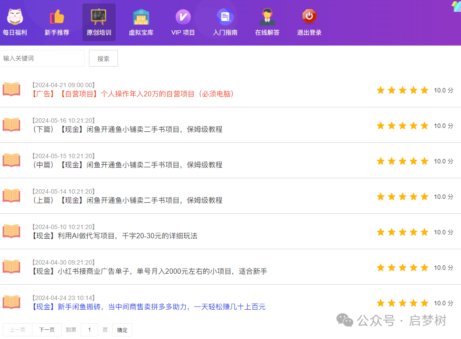The height and width of the screenshot is (339, 461).
Task: Select the 原创培训 blackboard icon
Action: pyautogui.click(x=99, y=17)
